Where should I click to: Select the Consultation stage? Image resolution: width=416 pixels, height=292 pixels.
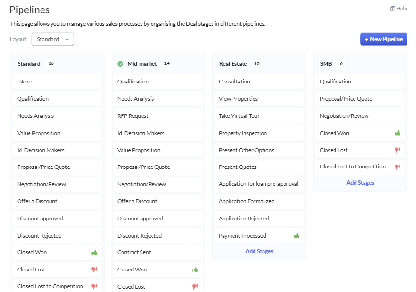coord(259,82)
